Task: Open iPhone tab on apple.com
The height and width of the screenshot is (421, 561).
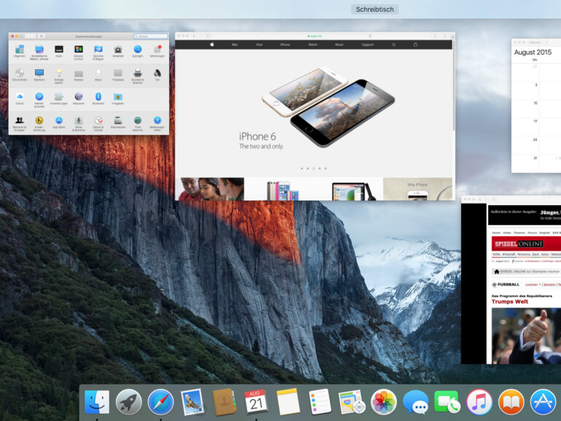Action: pos(285,44)
